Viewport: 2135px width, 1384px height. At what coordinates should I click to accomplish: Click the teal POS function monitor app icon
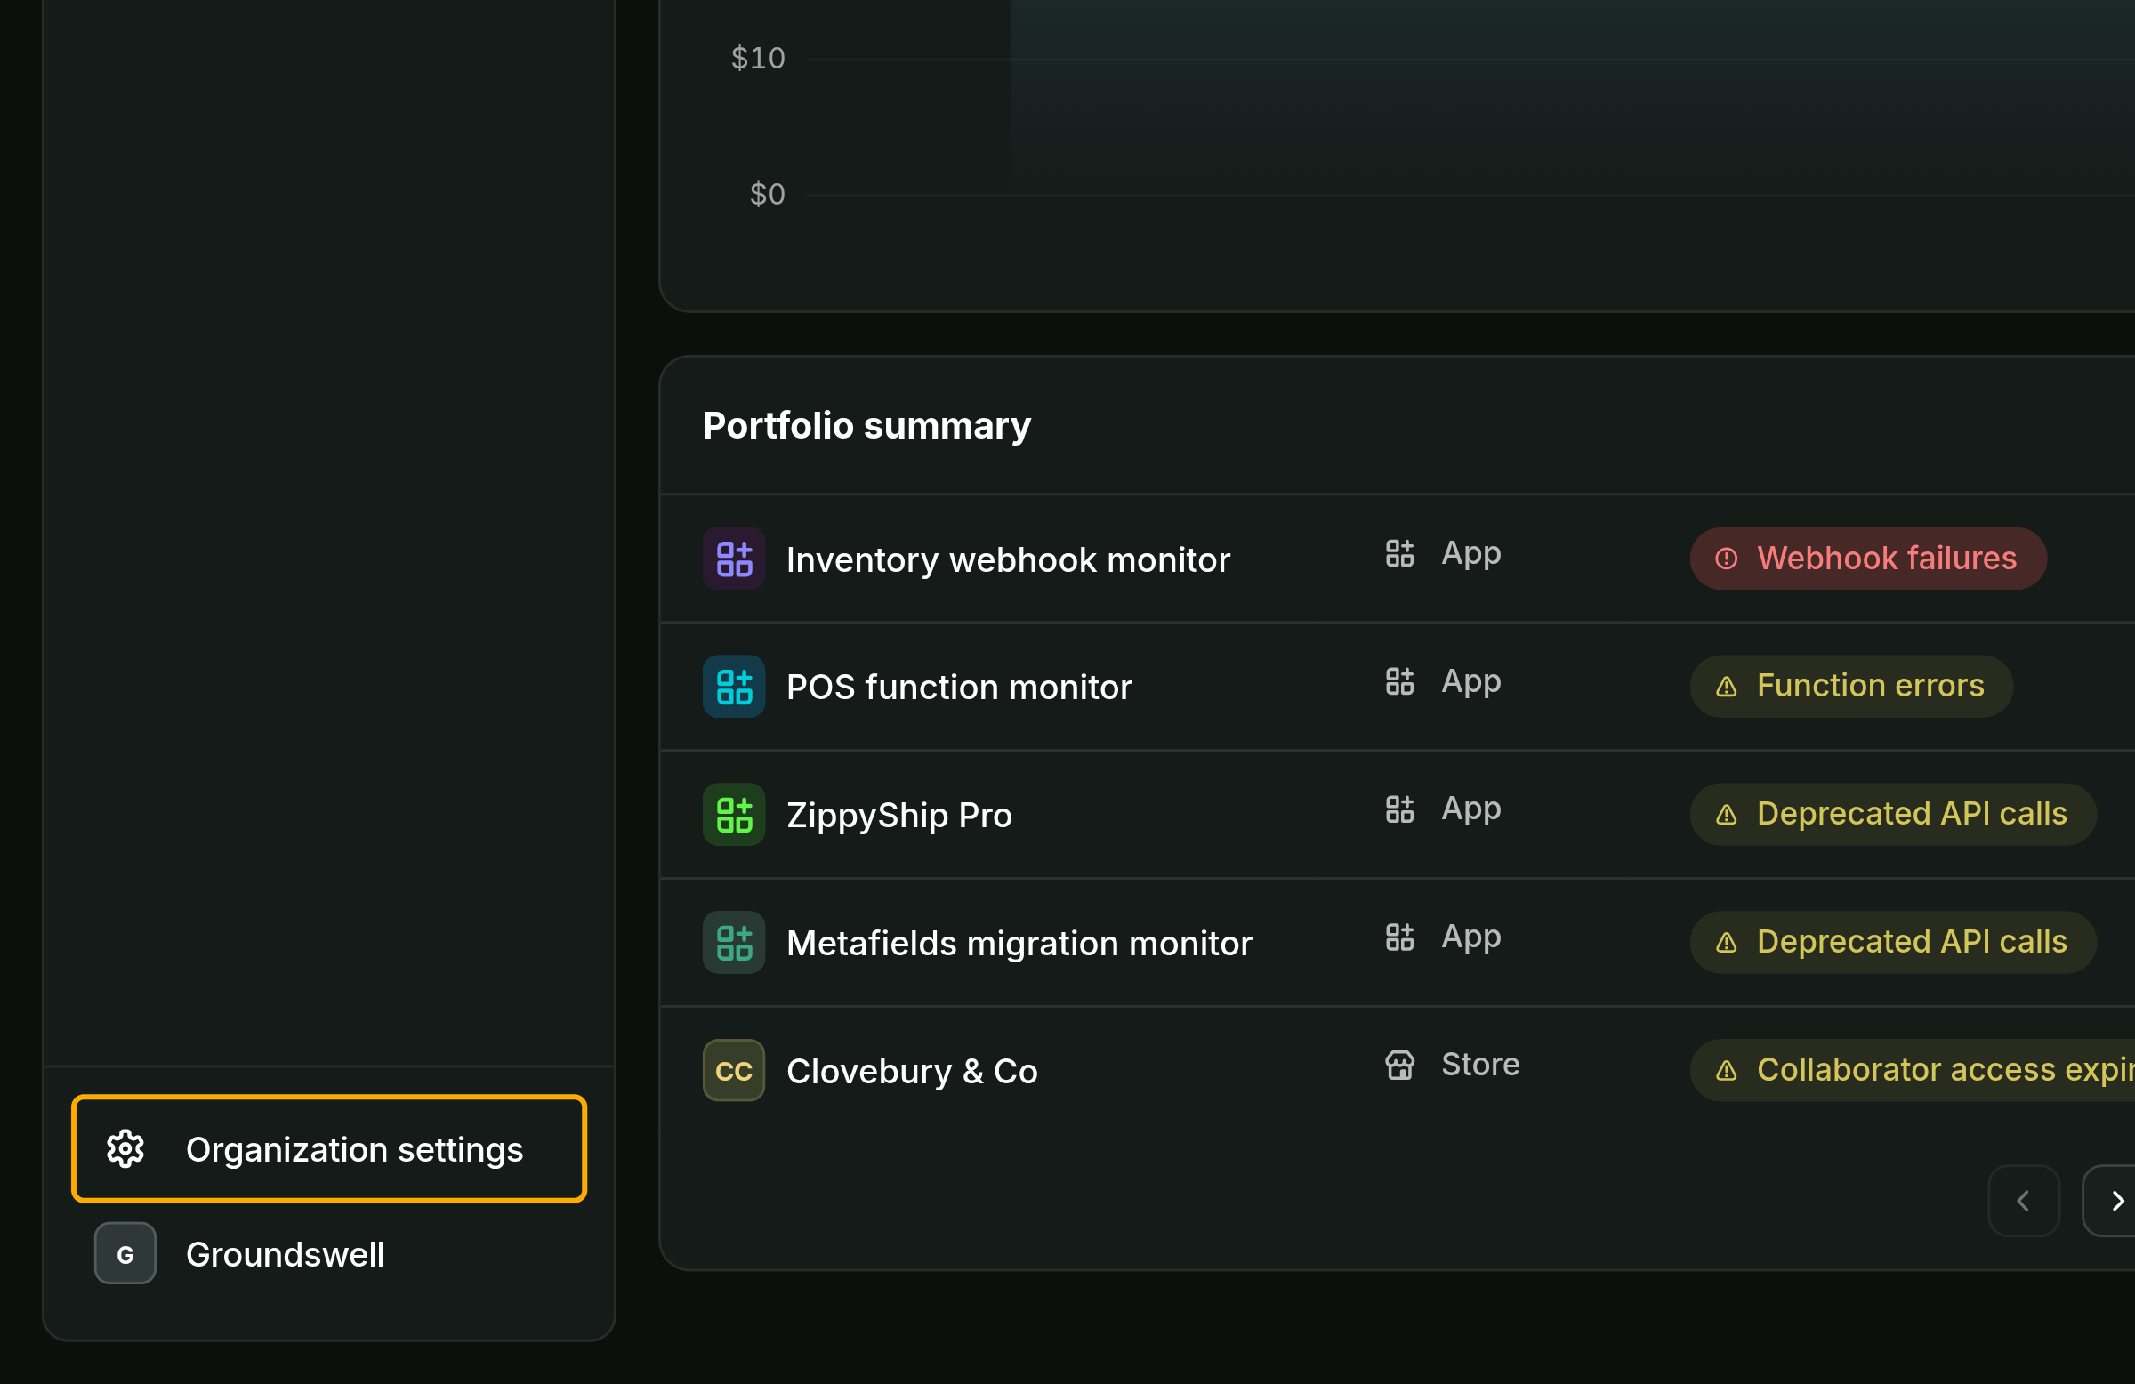(x=734, y=687)
